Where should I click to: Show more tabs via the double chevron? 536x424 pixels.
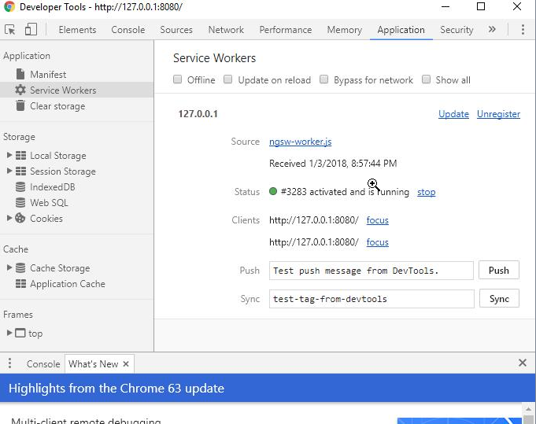[x=492, y=29]
